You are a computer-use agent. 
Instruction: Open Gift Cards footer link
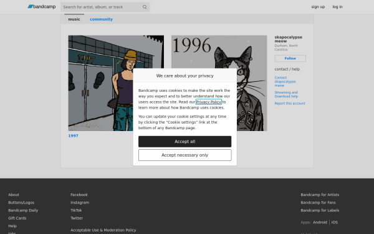17,218
